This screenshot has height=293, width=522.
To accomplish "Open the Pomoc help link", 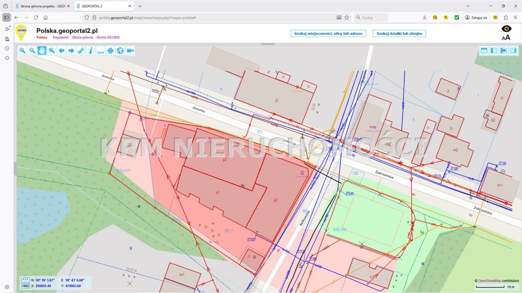I will 42,37.
